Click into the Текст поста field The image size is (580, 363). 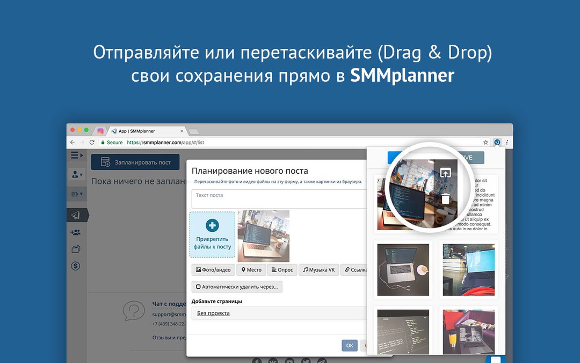tap(279, 200)
